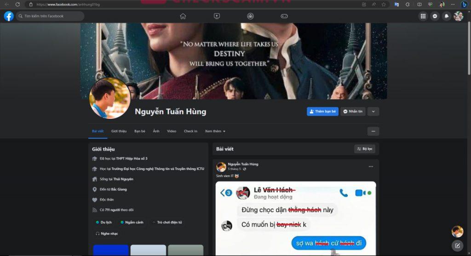Open the Bộ lọc post filter
The height and width of the screenshot is (256, 471).
pyautogui.click(x=364, y=149)
